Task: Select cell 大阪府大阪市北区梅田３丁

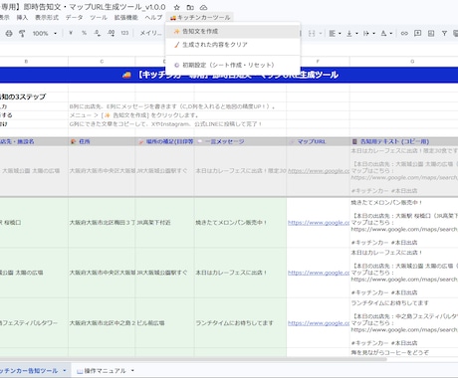Action: point(102,223)
